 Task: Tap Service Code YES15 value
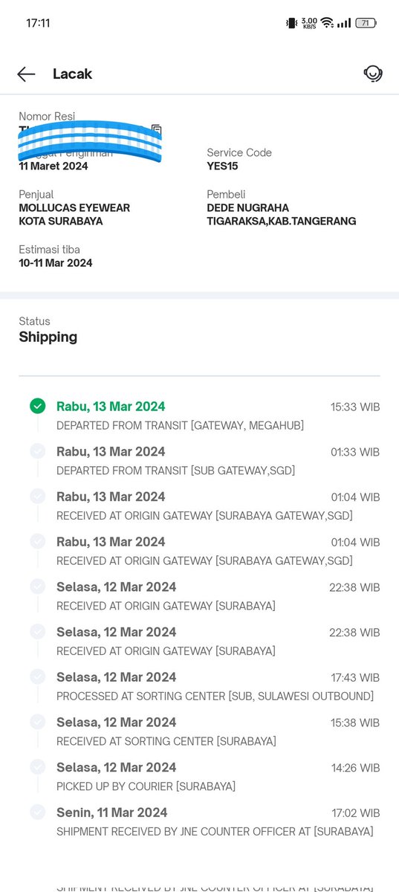(x=222, y=166)
